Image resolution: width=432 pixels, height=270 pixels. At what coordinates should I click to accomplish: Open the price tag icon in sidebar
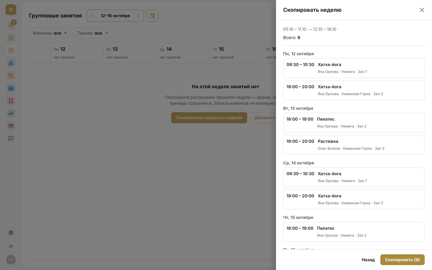coord(11,76)
